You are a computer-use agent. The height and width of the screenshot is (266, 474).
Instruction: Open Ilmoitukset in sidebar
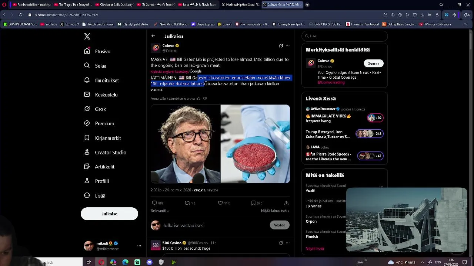pos(101,80)
